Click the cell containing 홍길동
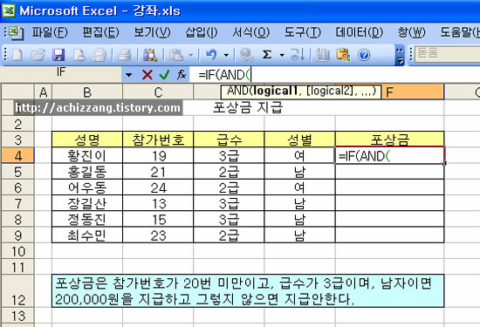This screenshot has width=480, height=327. coord(87,172)
